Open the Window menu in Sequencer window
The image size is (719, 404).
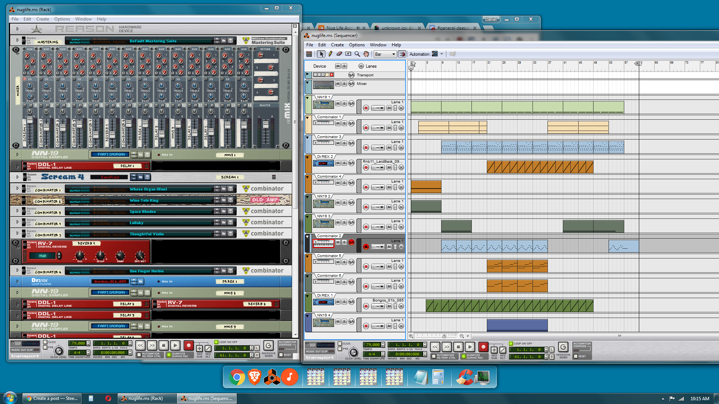point(378,45)
